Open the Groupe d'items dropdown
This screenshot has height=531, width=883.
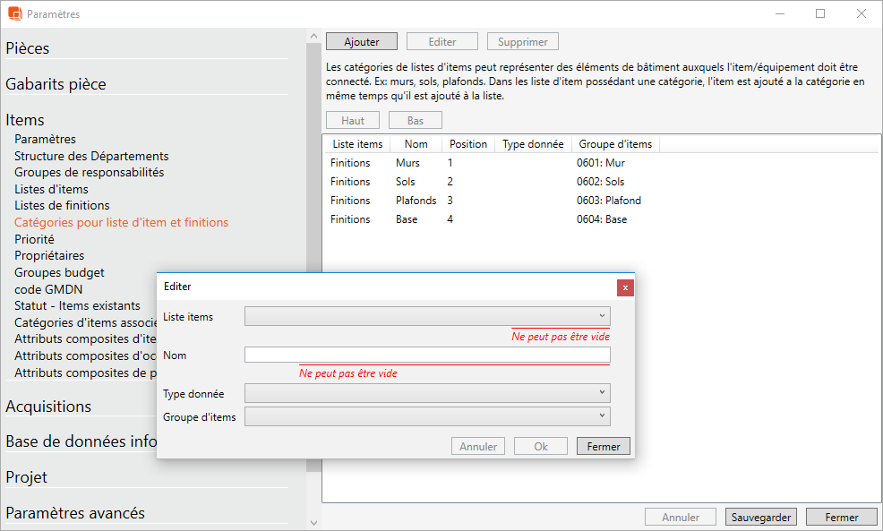426,416
